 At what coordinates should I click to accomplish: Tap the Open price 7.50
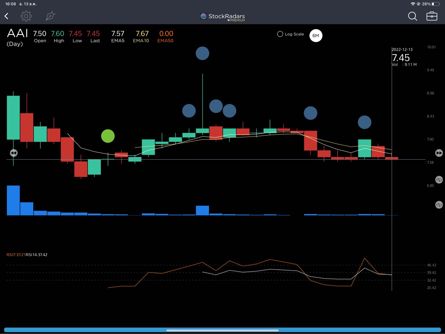tap(39, 34)
